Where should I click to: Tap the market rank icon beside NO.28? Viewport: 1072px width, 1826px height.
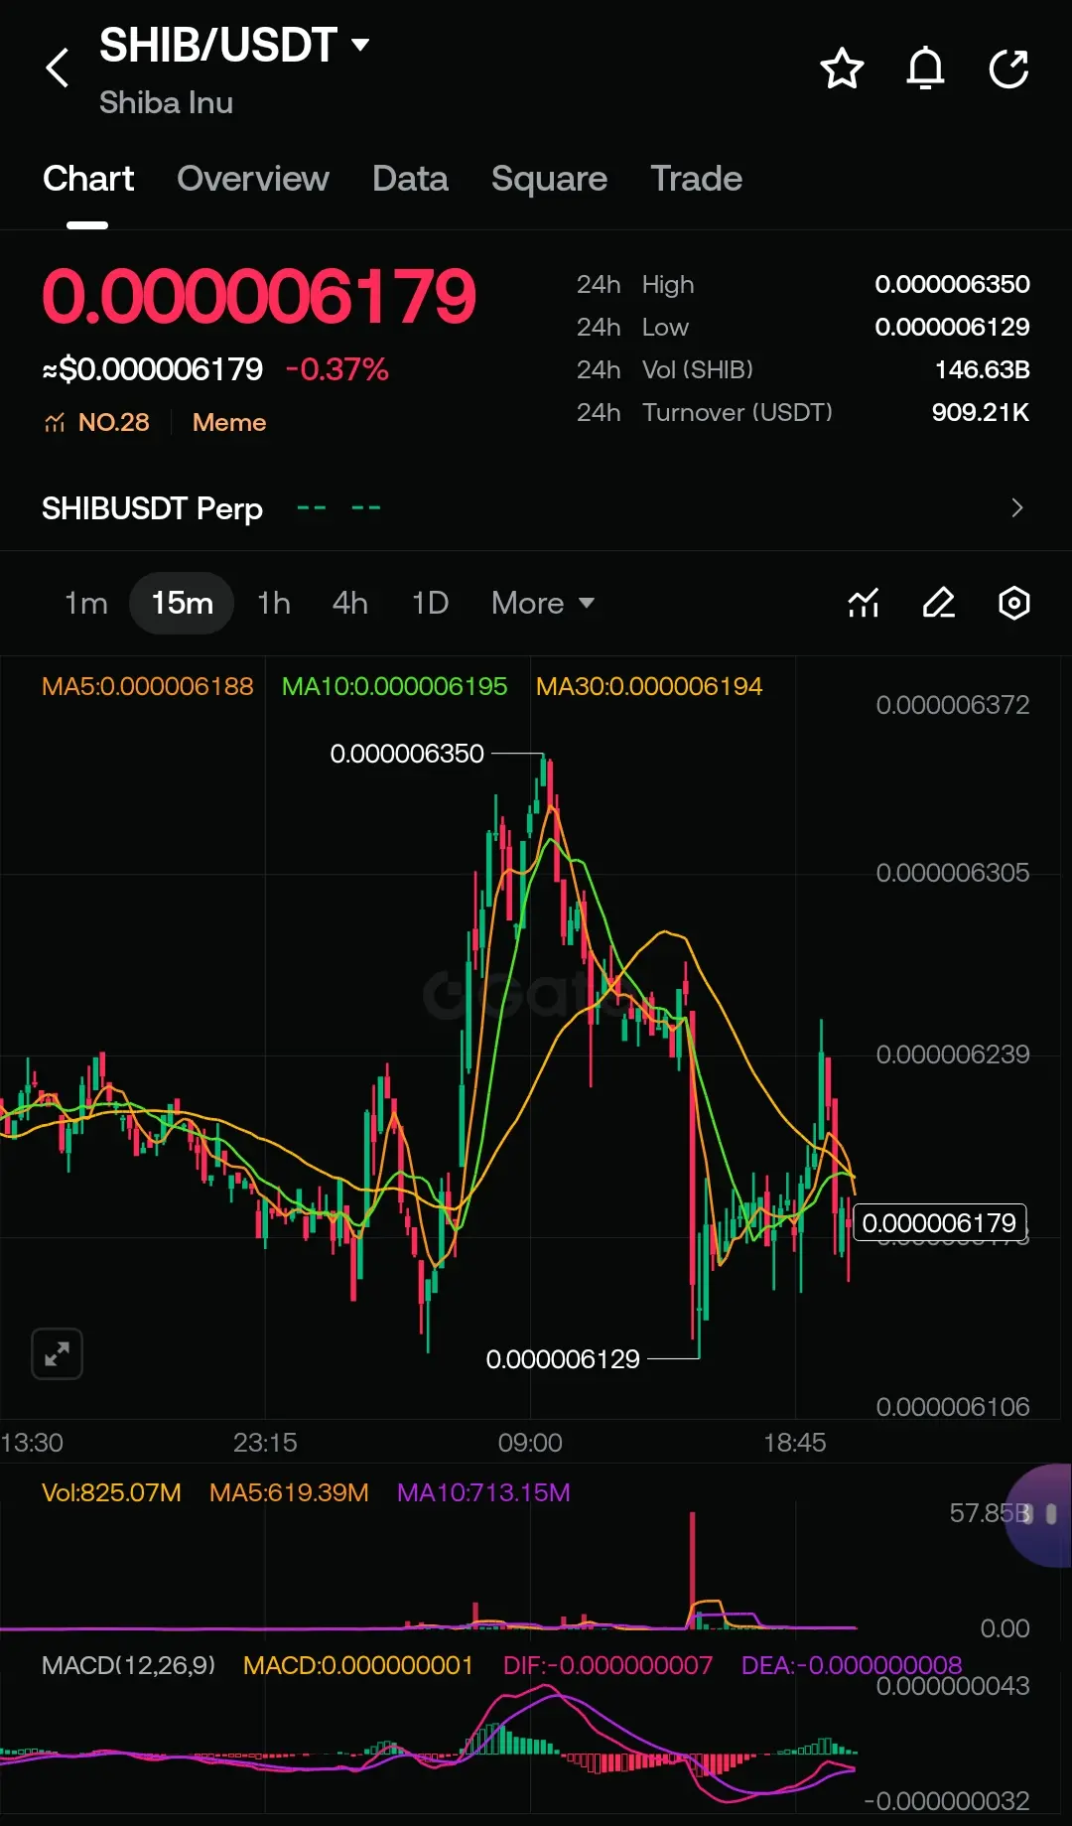coord(55,423)
